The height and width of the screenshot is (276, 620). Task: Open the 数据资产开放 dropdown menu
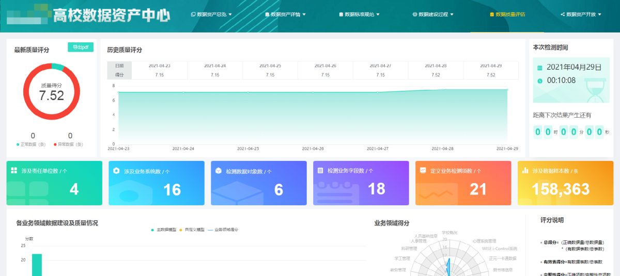click(x=581, y=14)
